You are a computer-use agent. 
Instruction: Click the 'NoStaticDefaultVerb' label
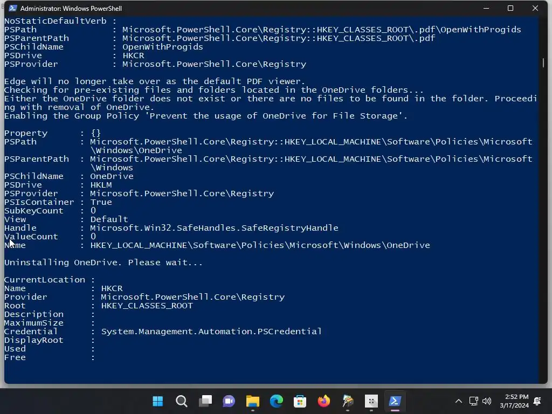(56, 21)
